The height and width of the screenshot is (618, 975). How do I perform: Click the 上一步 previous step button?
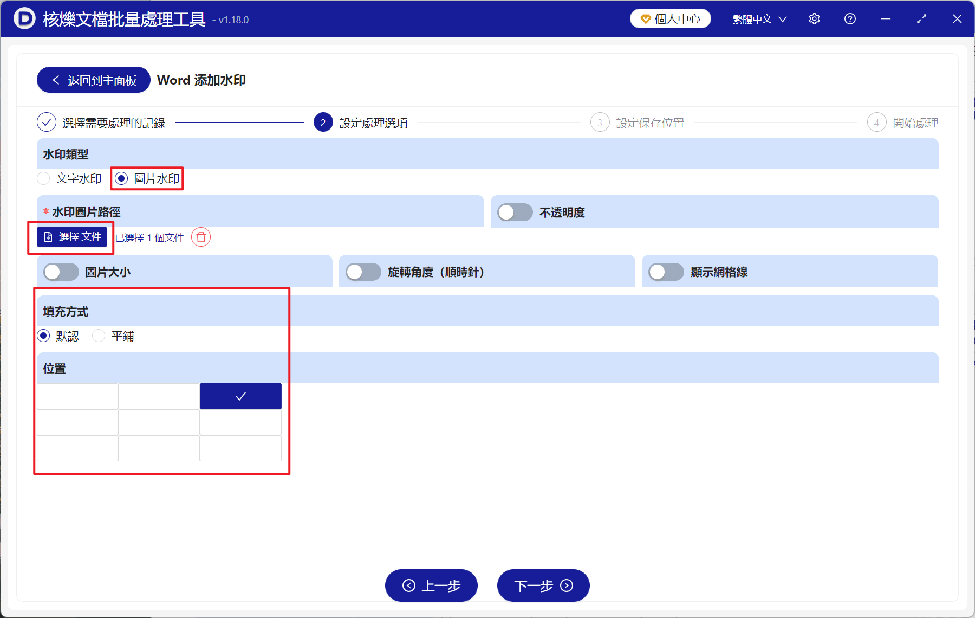click(x=431, y=585)
